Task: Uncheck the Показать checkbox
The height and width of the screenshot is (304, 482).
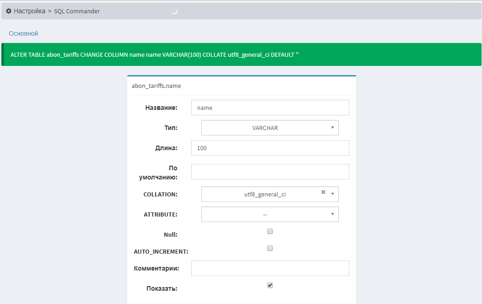Action: click(270, 285)
